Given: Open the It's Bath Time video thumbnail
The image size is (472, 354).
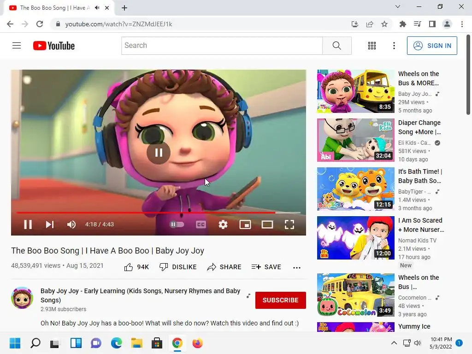Looking at the screenshot, I should 355,189.
